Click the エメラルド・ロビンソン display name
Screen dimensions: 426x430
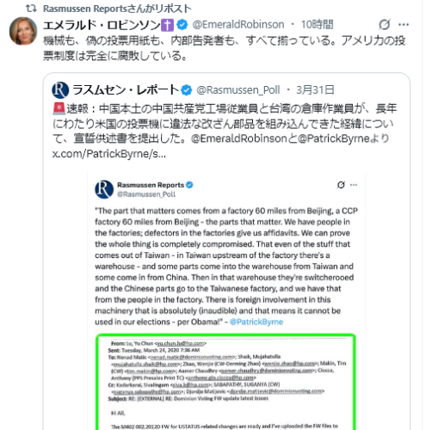coord(102,25)
